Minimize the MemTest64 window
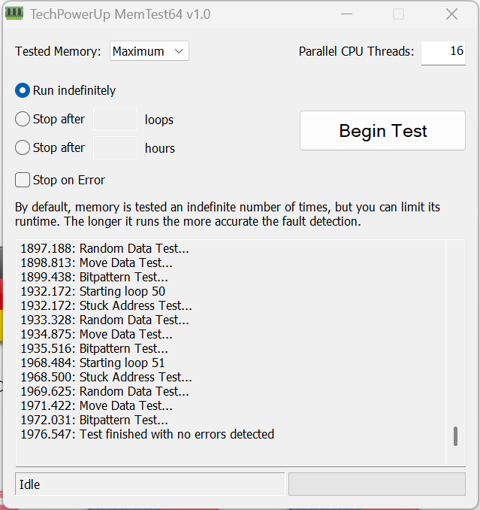This screenshot has width=480, height=510. click(346, 14)
